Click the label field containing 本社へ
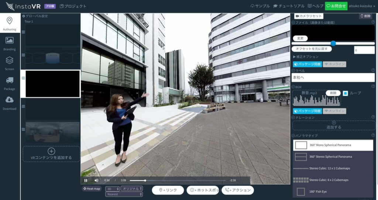The height and width of the screenshot is (200, 378). [x=333, y=78]
